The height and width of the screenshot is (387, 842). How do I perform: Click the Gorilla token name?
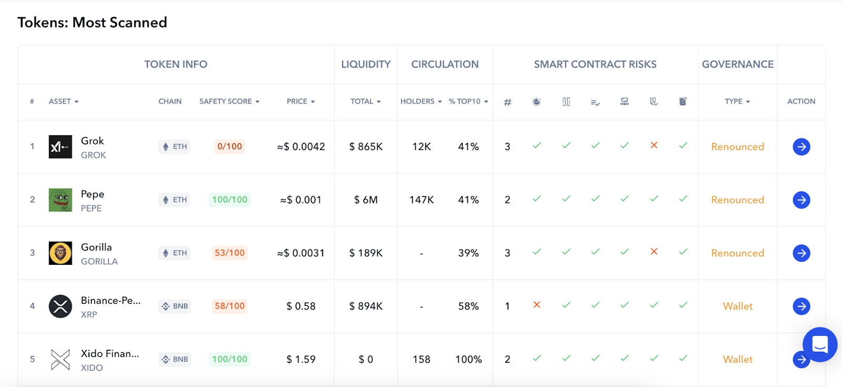tap(96, 247)
